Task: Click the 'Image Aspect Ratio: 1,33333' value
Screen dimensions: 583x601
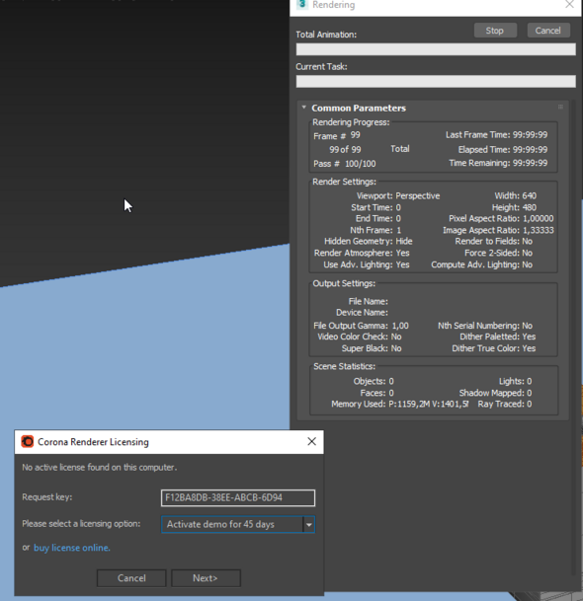Action: (x=498, y=230)
